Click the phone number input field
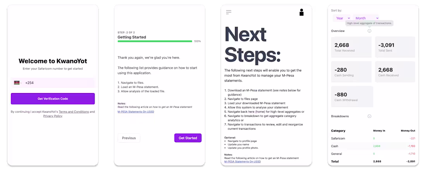Screen dimensions: 426x170 (58, 83)
